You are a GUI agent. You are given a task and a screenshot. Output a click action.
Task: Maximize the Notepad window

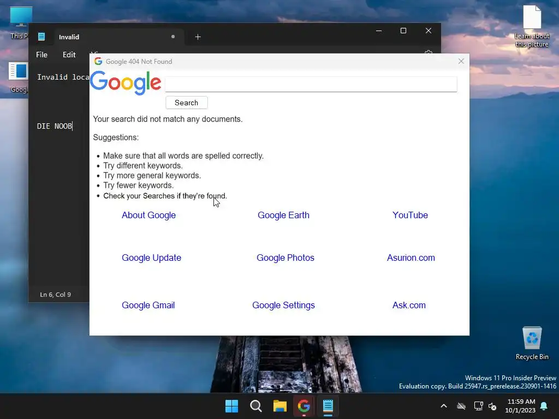[403, 31]
